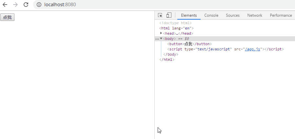Toggle the device toolbar icon
Viewport: 295px width, 139px height.
(x=169, y=15)
